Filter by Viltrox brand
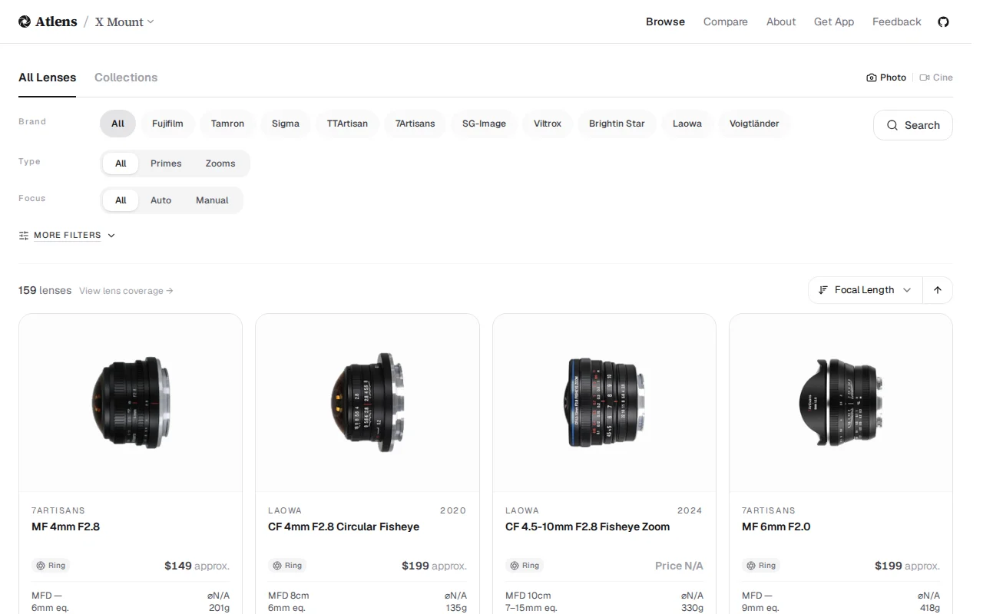 [x=548, y=124]
